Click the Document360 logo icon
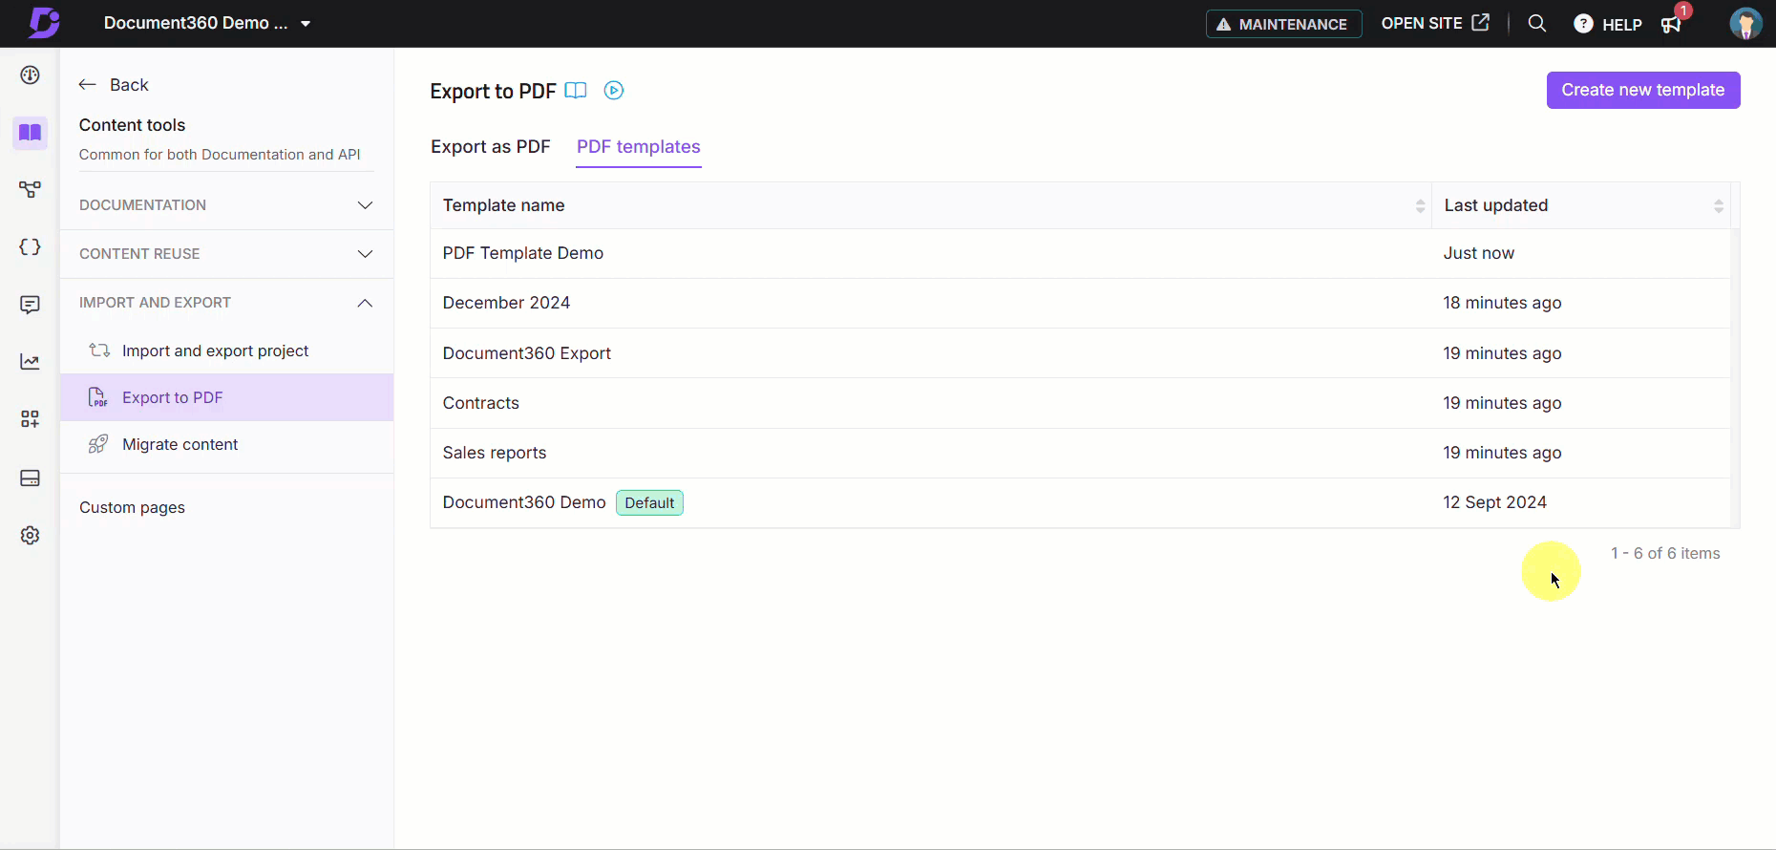1776x850 pixels. pos(44,23)
